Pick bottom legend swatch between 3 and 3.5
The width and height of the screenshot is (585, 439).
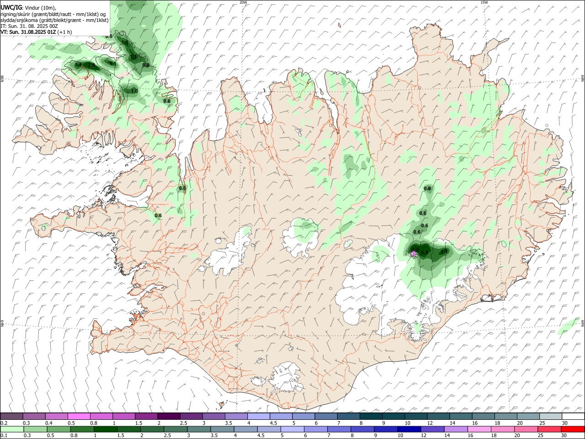(199, 429)
